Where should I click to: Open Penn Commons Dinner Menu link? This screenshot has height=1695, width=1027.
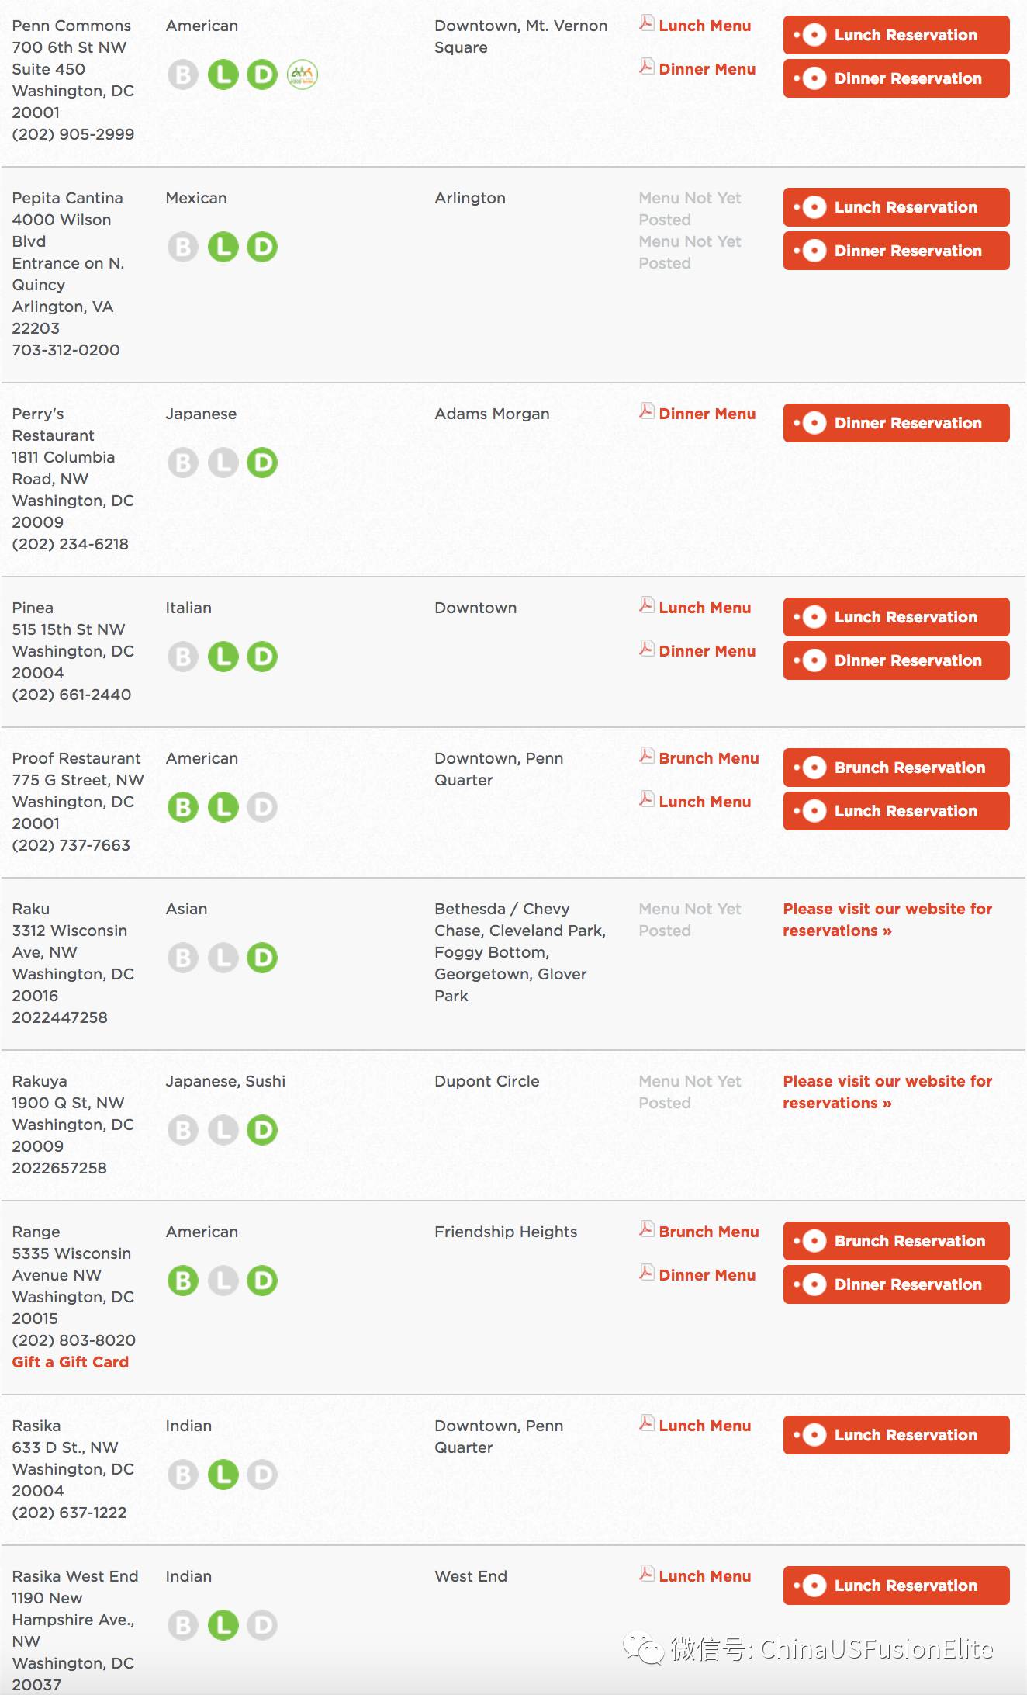coord(707,69)
